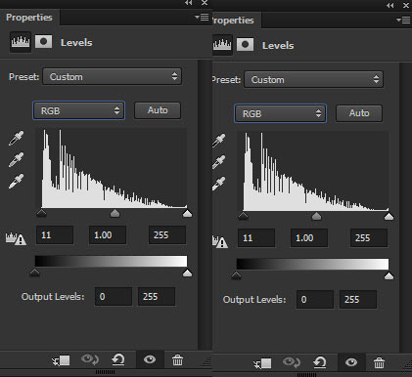Click Levels histogram adjustment icon in right panel
Image resolution: width=412 pixels, height=377 pixels.
tap(222, 45)
